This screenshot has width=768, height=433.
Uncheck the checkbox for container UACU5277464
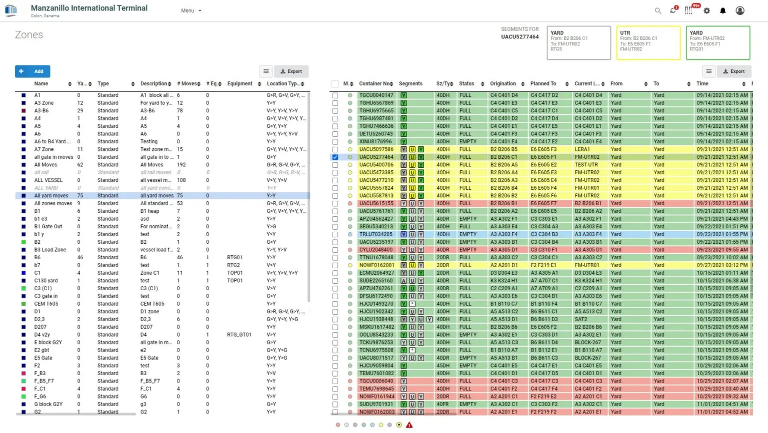click(x=335, y=157)
